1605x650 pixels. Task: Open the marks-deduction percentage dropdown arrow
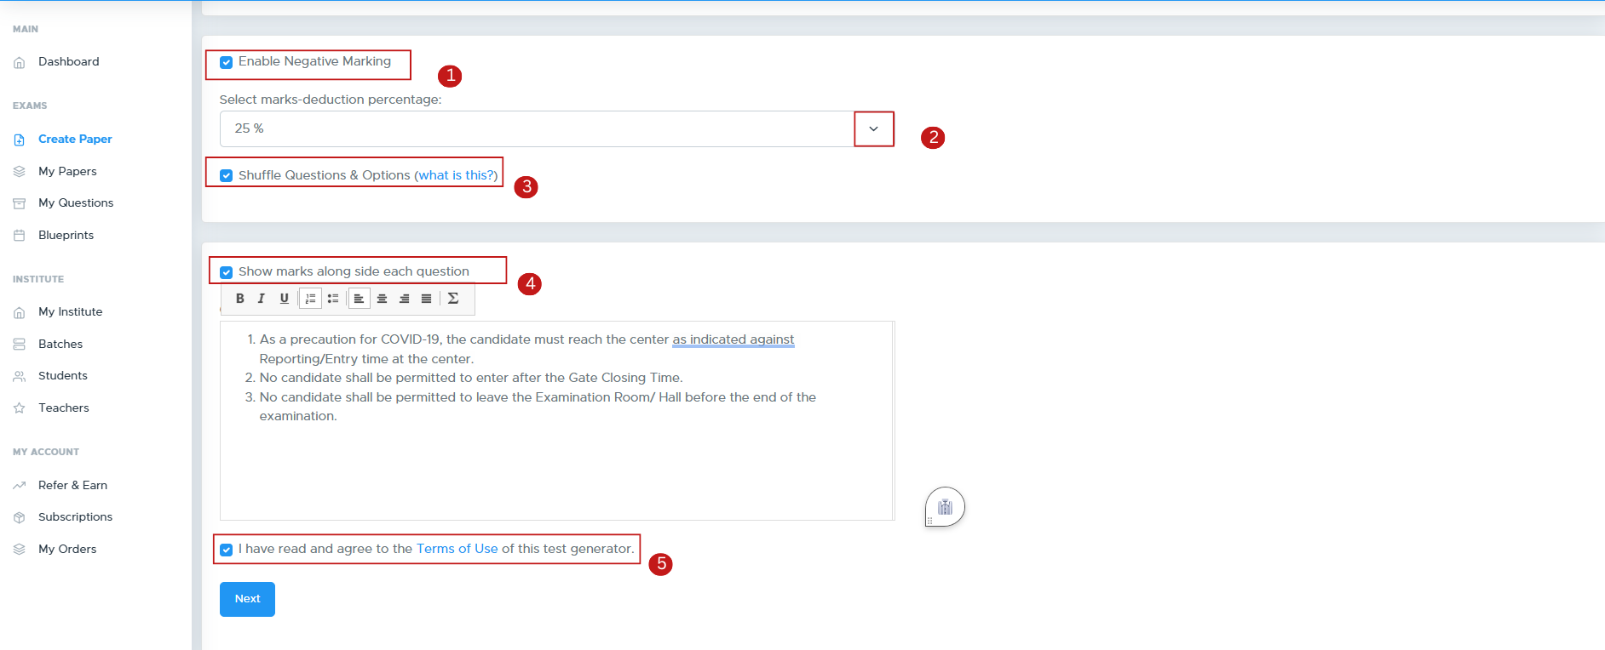pos(873,129)
